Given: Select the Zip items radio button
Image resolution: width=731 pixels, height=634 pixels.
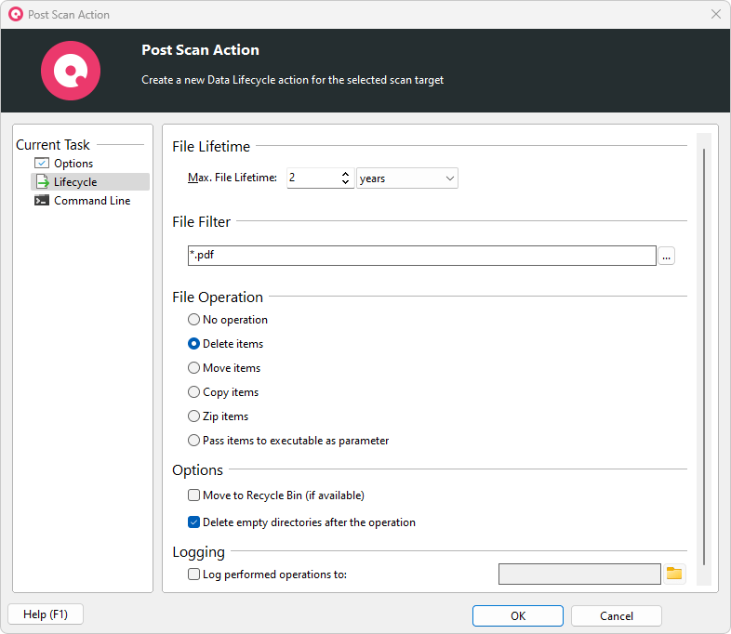Looking at the screenshot, I should [194, 416].
